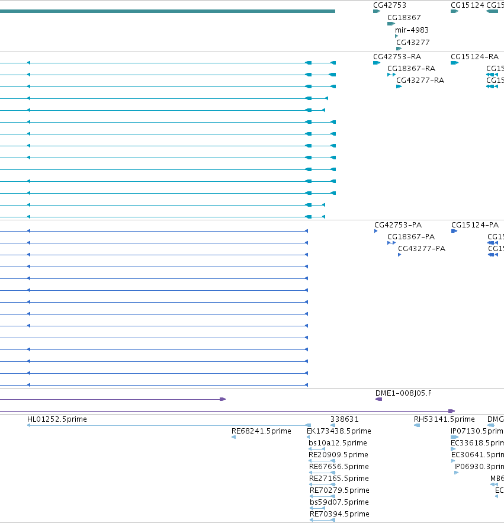
Task: Select EST HL01252.5prime
Action: click(x=57, y=419)
